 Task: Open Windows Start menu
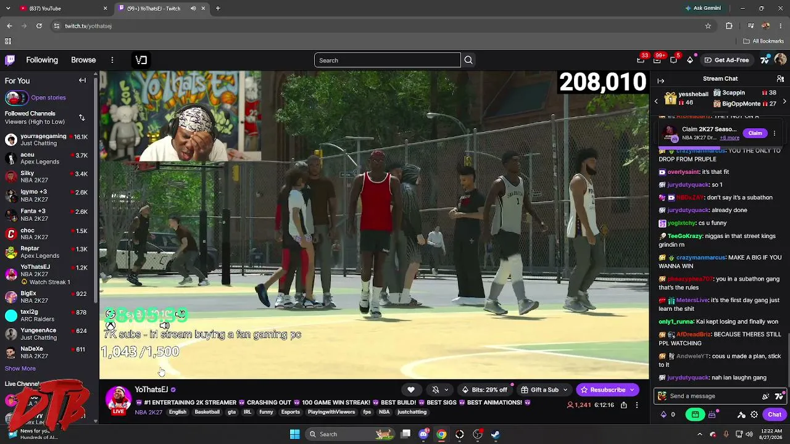click(294, 434)
